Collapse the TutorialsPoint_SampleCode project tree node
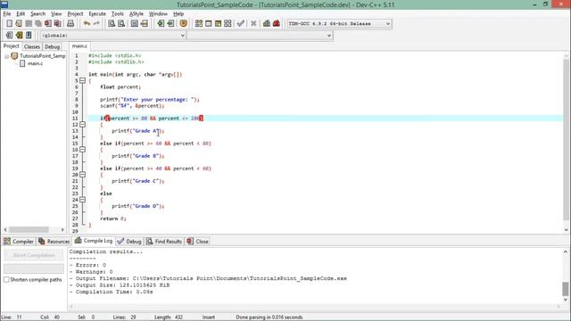The width and height of the screenshot is (571, 321). pos(6,56)
